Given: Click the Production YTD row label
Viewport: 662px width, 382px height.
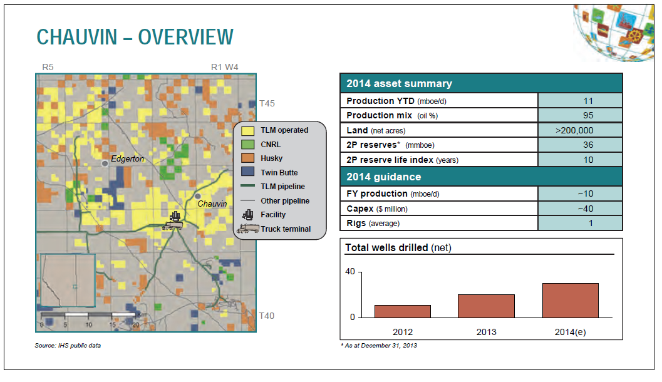Looking at the screenshot, I should click(396, 101).
